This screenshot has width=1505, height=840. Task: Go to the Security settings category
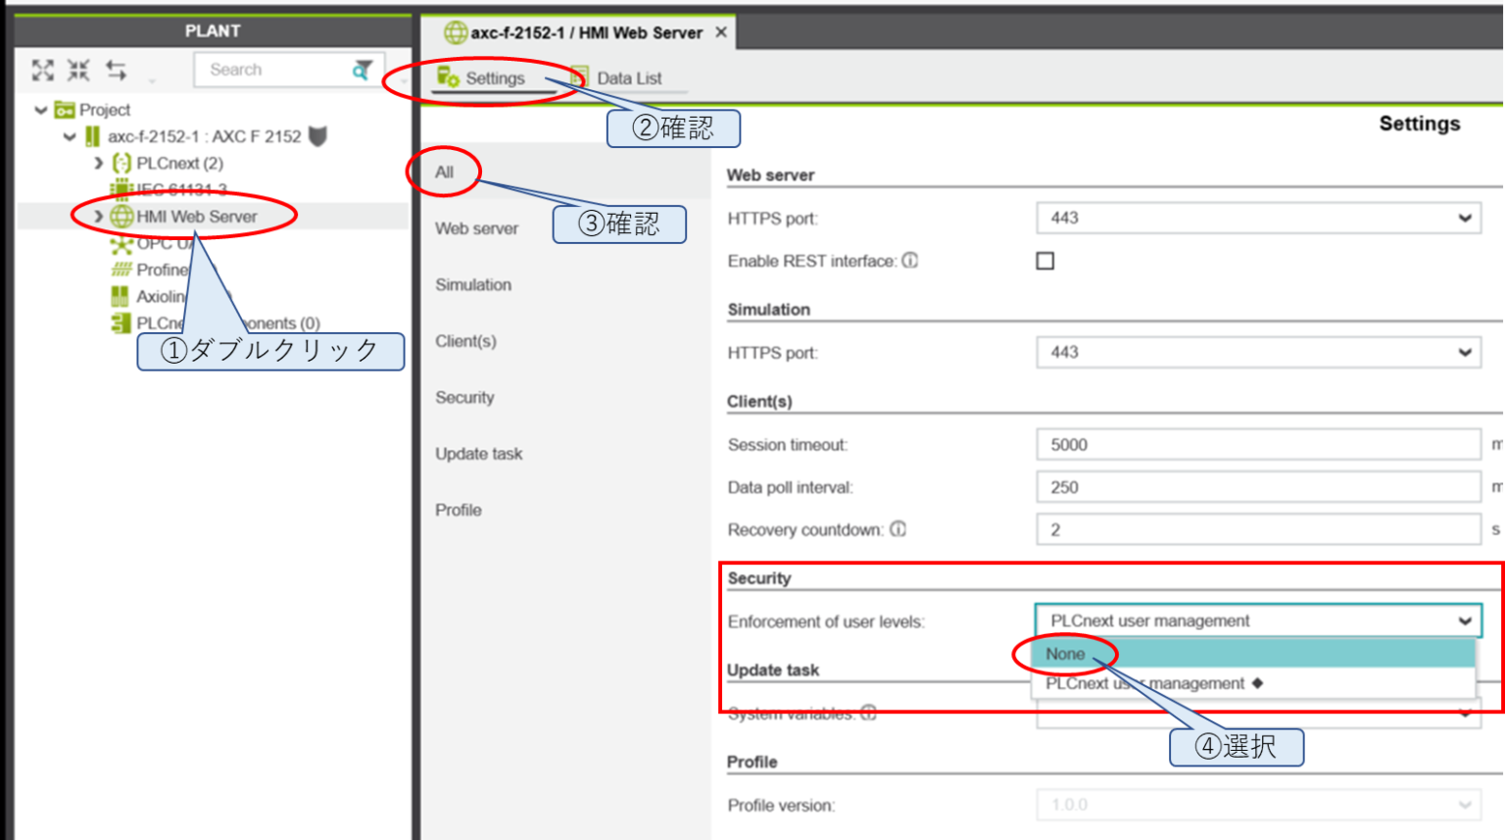[x=464, y=397]
